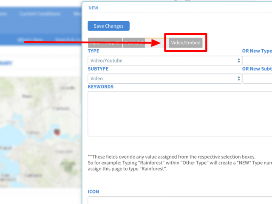Screen dimensions: 272x204
Task: Open Current Conditions in the top navigation
Action: pos(40,14)
